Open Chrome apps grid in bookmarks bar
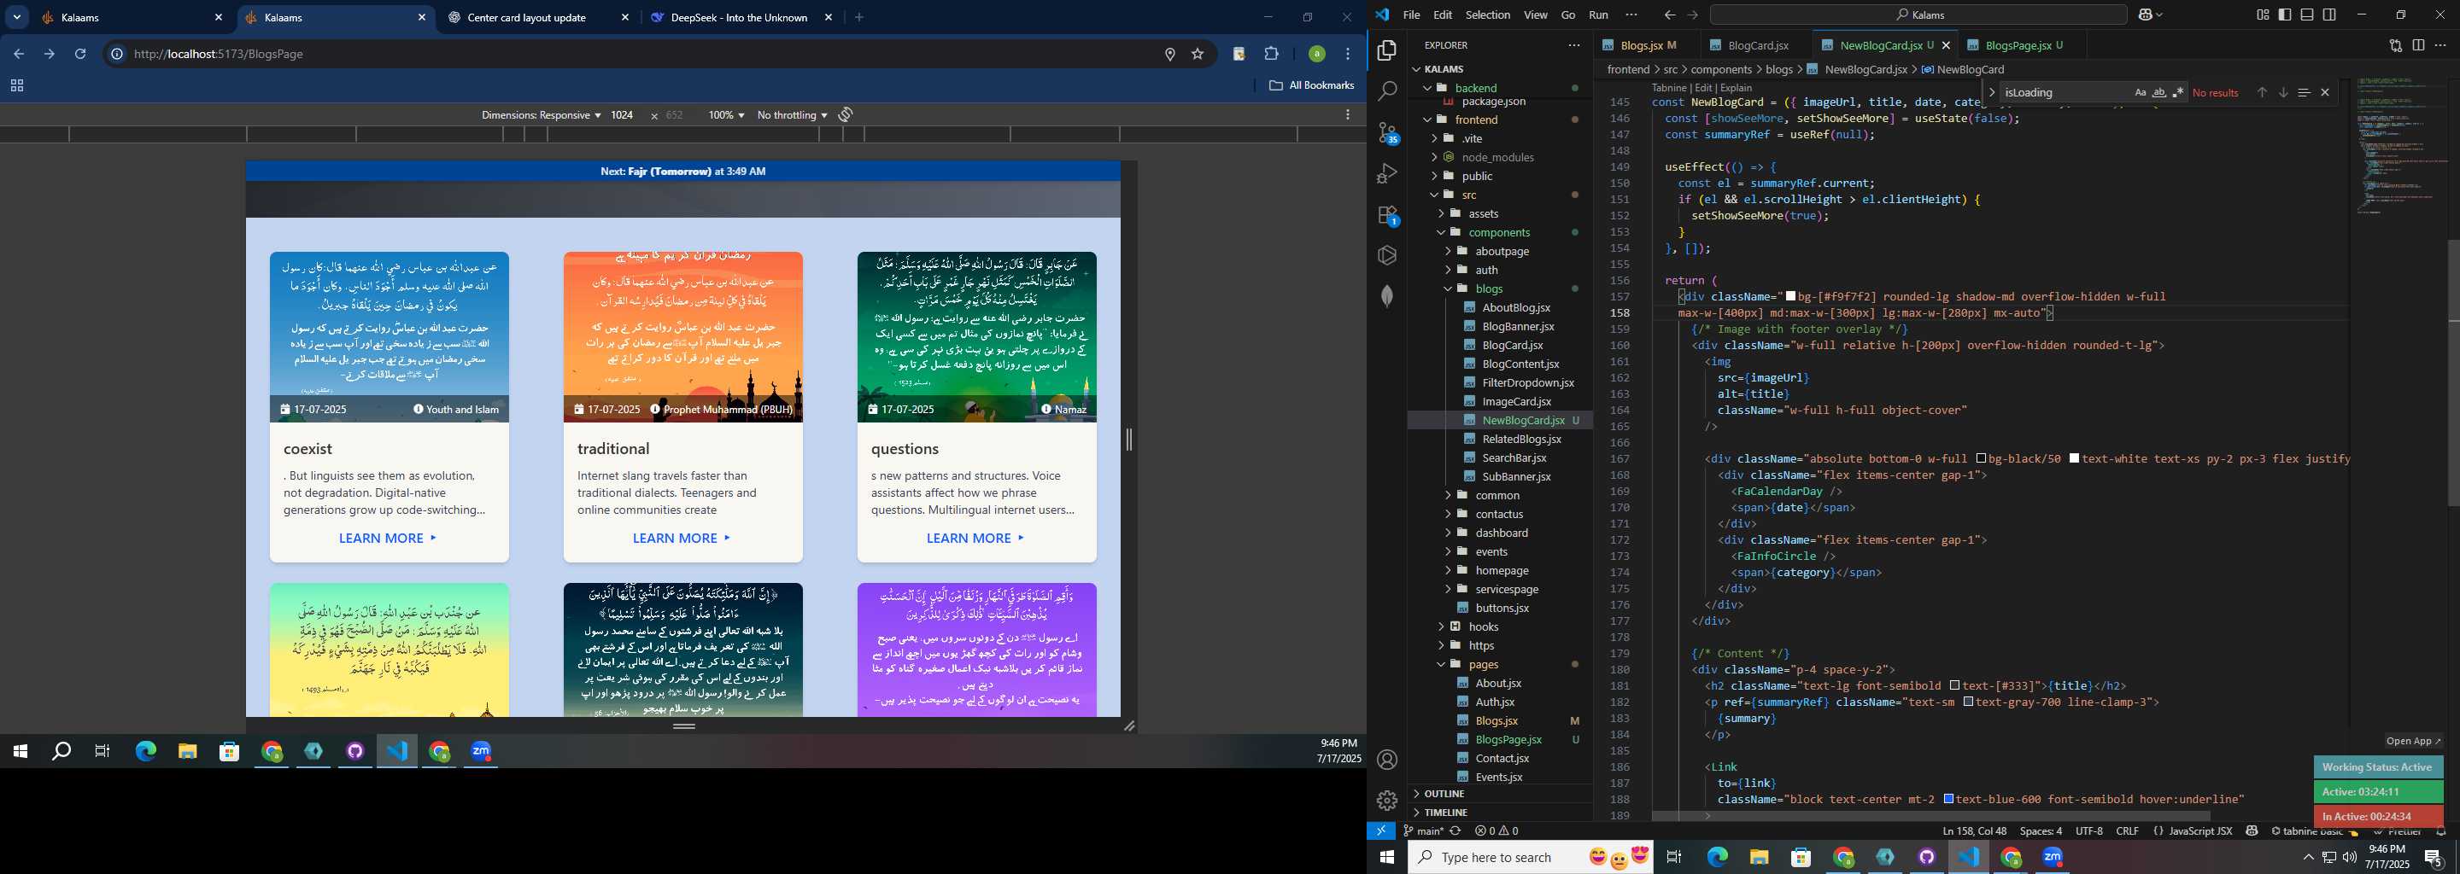Image resolution: width=2460 pixels, height=874 pixels. (16, 86)
